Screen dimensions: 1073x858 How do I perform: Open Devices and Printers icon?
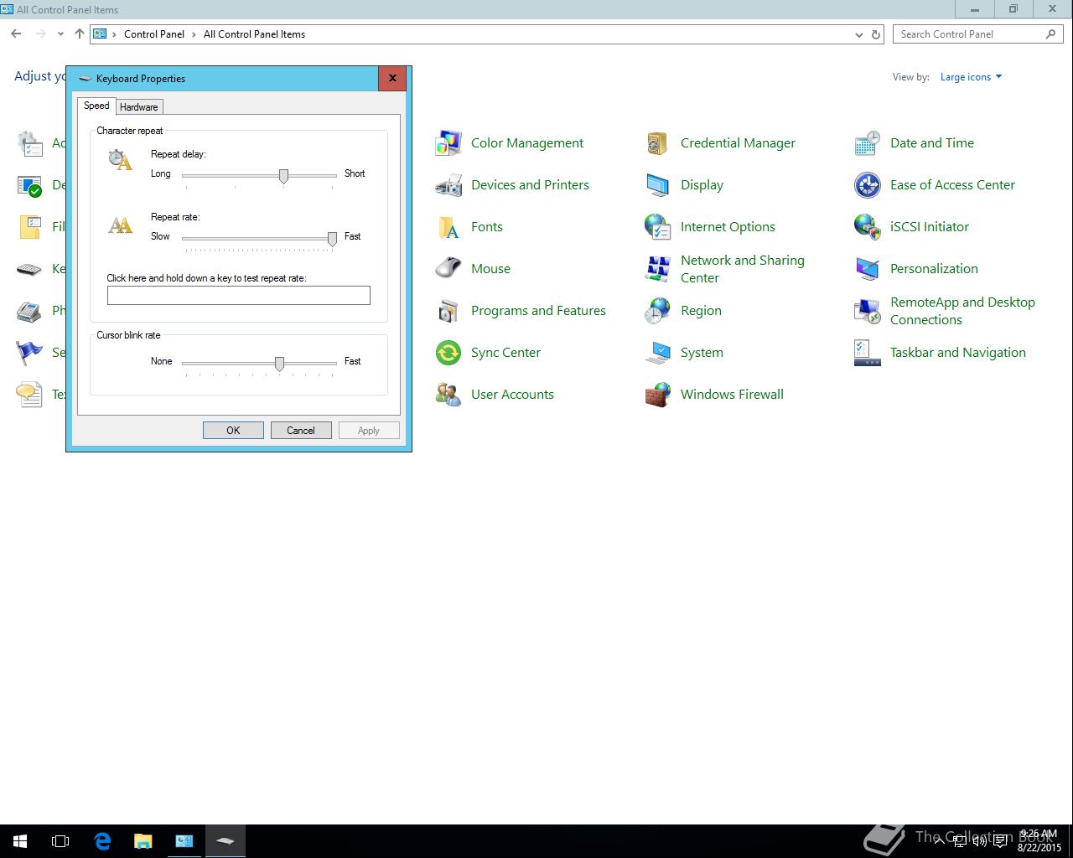(x=448, y=185)
